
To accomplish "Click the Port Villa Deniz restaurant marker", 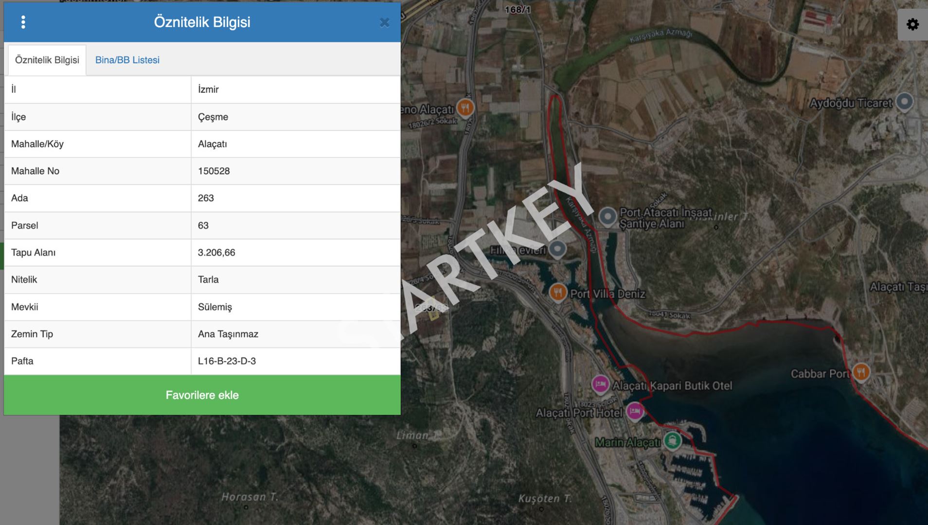I will tap(557, 292).
